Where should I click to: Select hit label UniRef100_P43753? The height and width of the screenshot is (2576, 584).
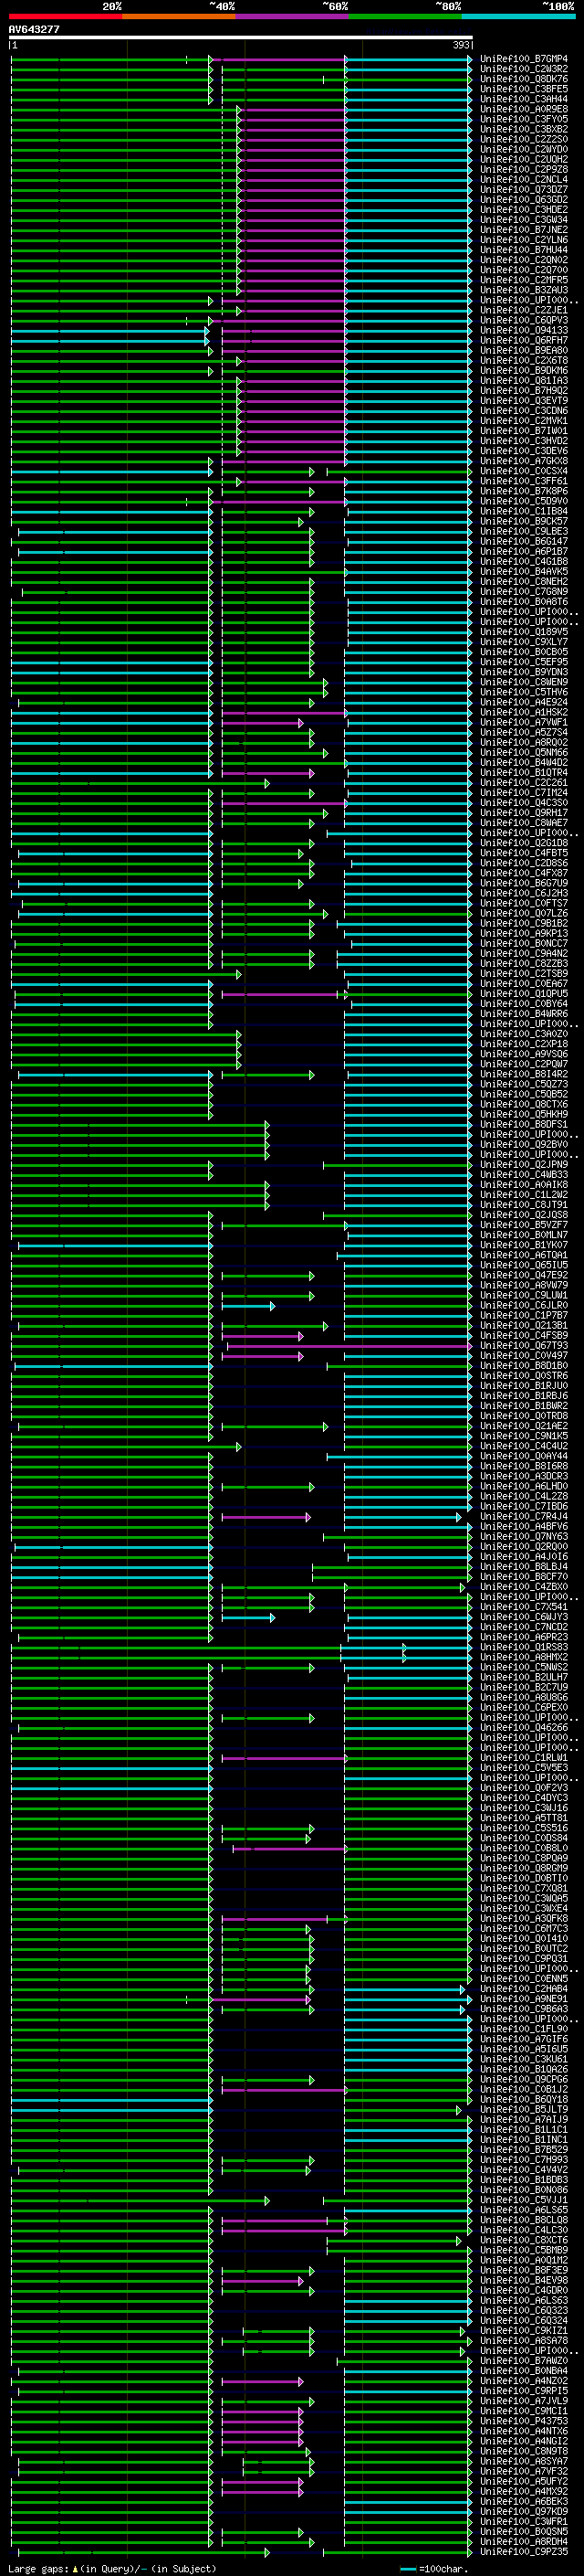click(x=524, y=2421)
